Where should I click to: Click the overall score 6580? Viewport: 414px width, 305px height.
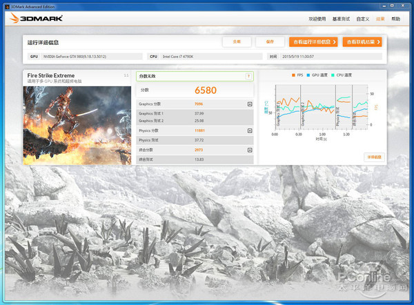206,90
